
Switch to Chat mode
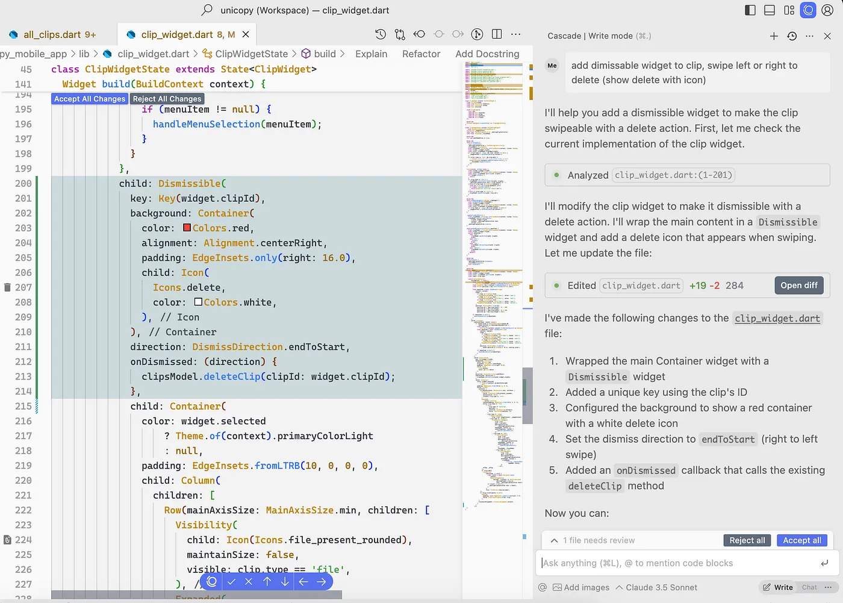pyautogui.click(x=809, y=587)
